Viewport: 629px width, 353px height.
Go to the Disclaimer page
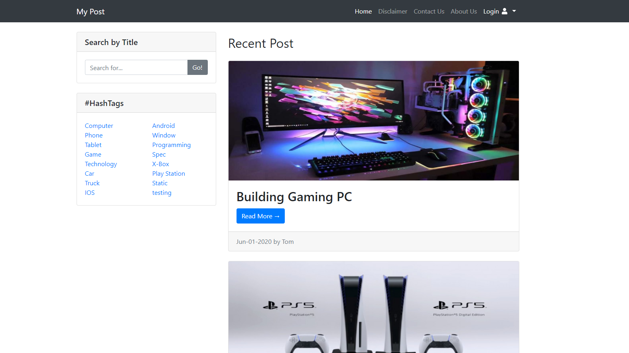(x=393, y=12)
